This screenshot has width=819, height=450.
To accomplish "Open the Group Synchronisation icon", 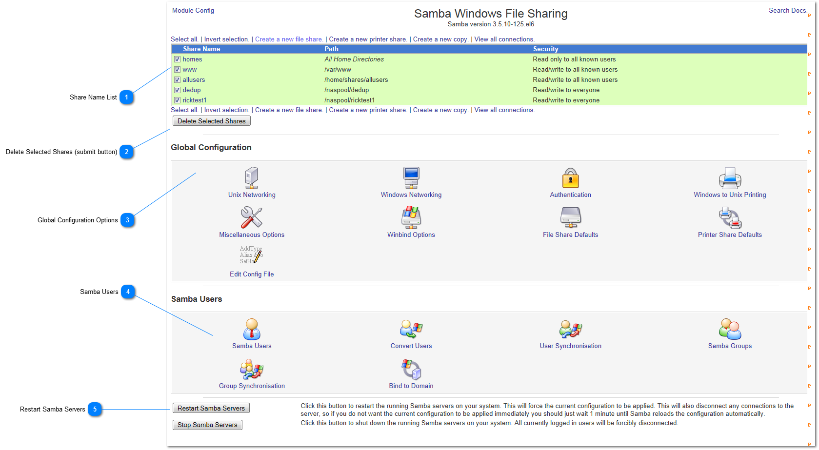I will tap(252, 369).
